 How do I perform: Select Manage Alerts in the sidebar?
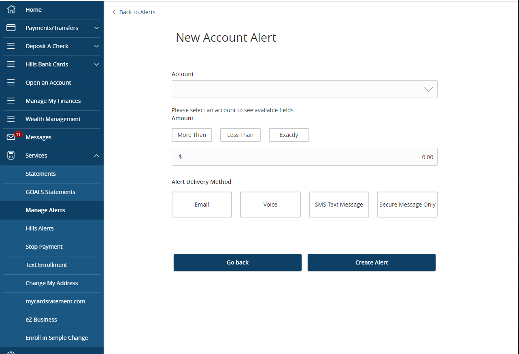point(52,210)
